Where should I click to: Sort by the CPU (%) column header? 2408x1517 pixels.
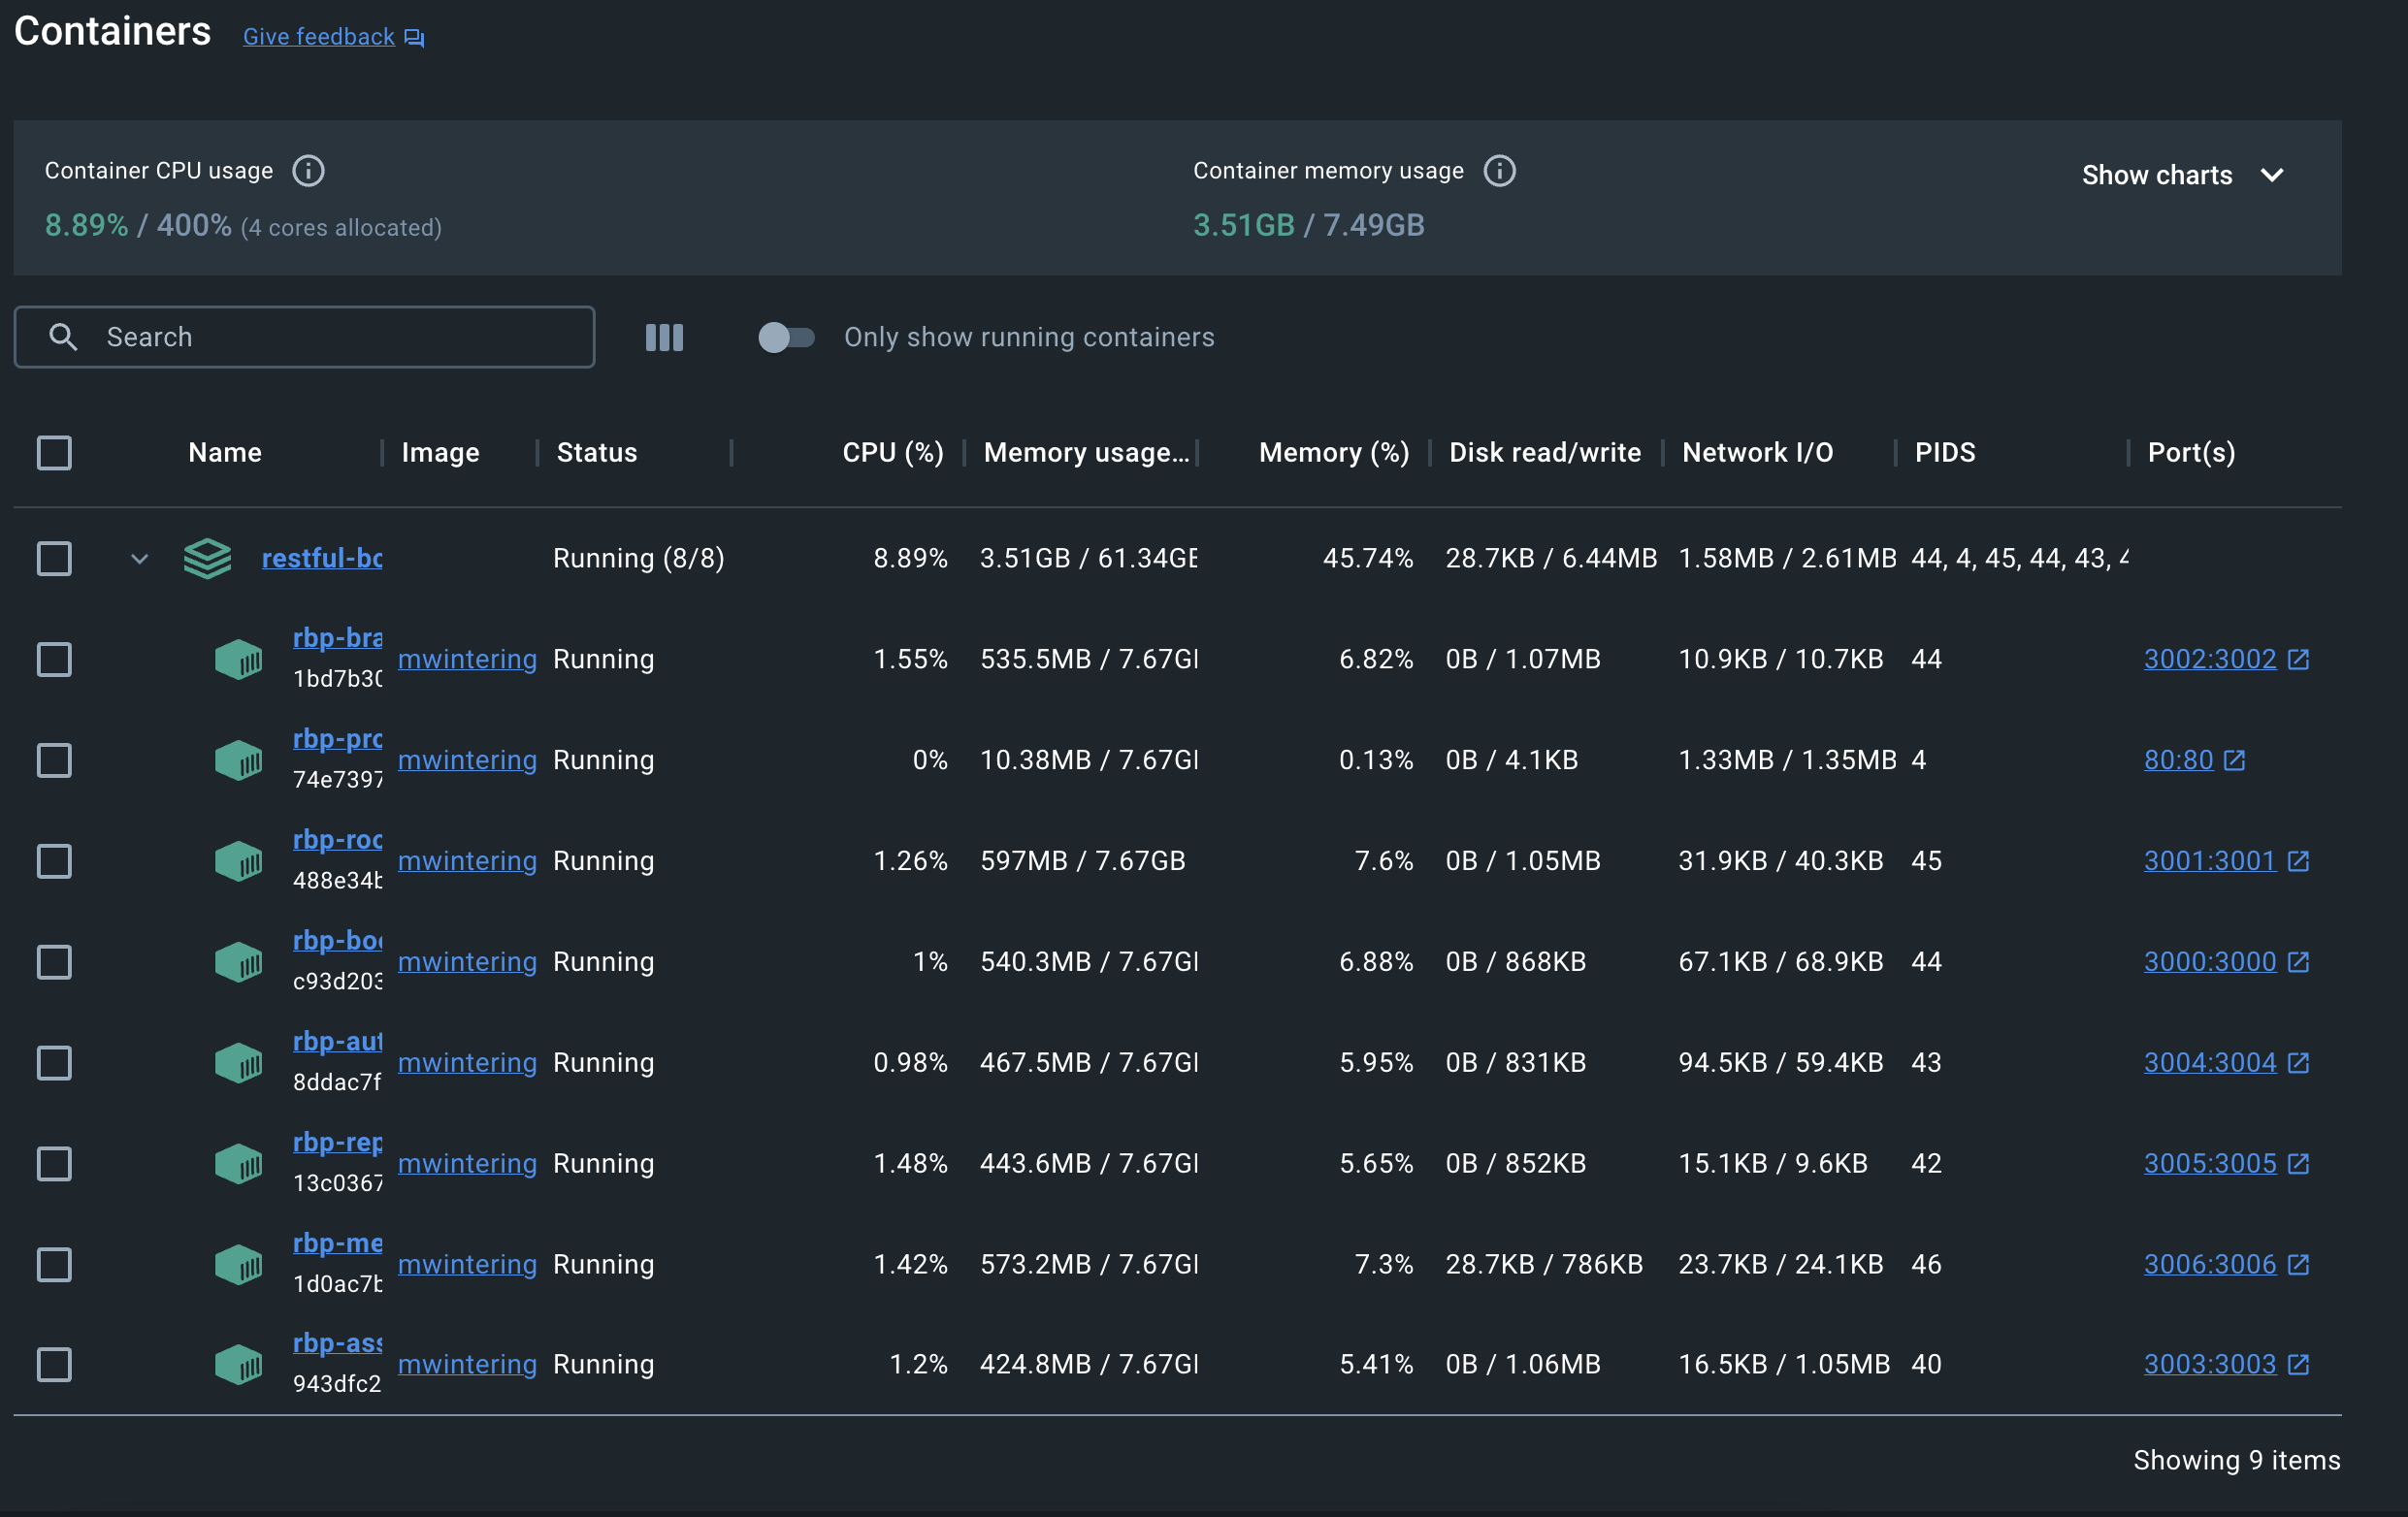(892, 453)
